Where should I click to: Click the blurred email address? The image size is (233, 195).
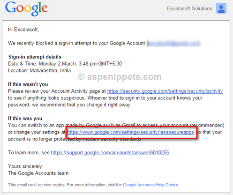174,44
